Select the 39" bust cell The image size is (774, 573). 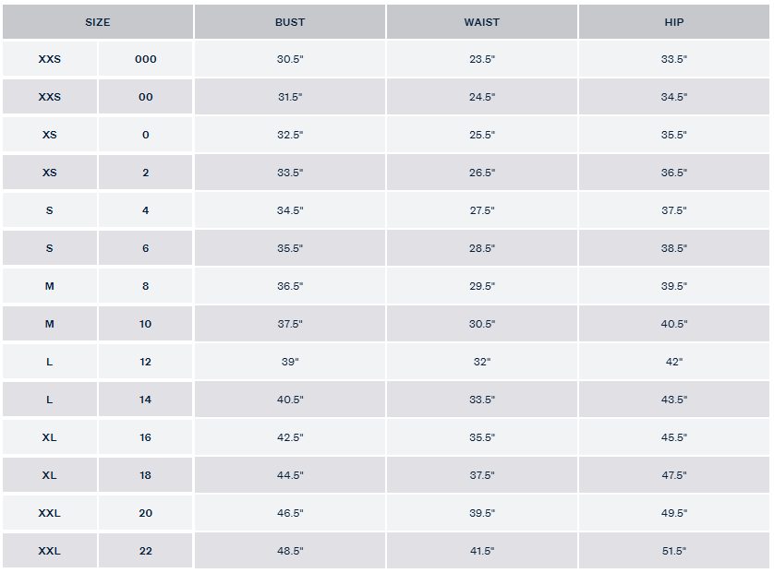click(290, 362)
